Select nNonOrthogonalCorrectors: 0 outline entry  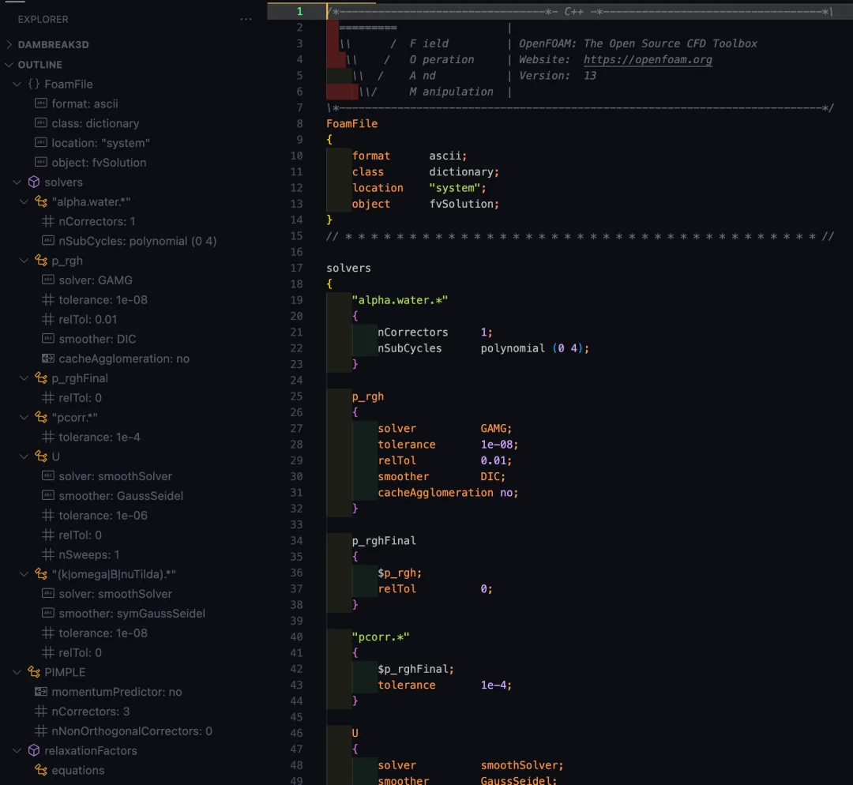tap(131, 731)
